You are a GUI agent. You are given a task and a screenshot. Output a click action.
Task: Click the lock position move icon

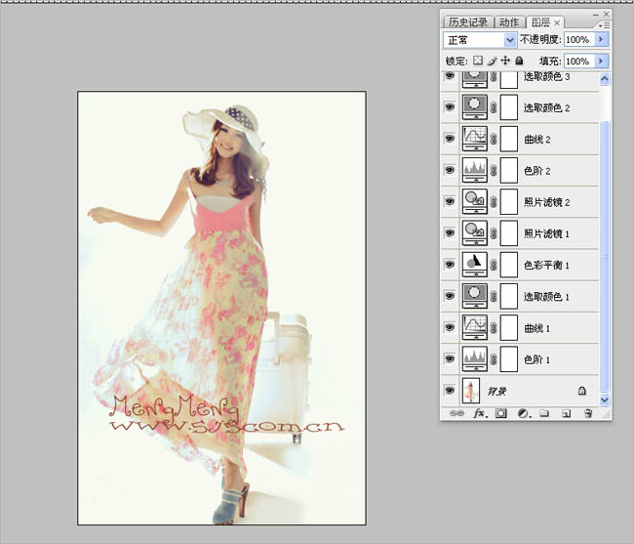coord(505,61)
